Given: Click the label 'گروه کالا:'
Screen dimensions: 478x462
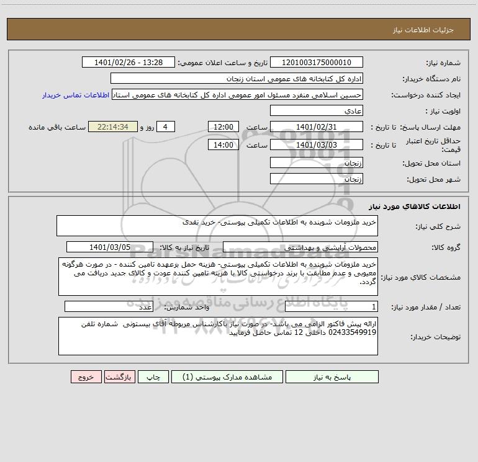Looking at the screenshot, I should tap(446, 248).
